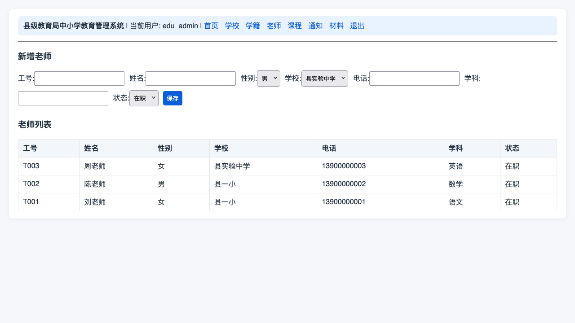Click the 男 gender cell in 陈老师's row
This screenshot has width=575, height=323.
click(x=181, y=184)
